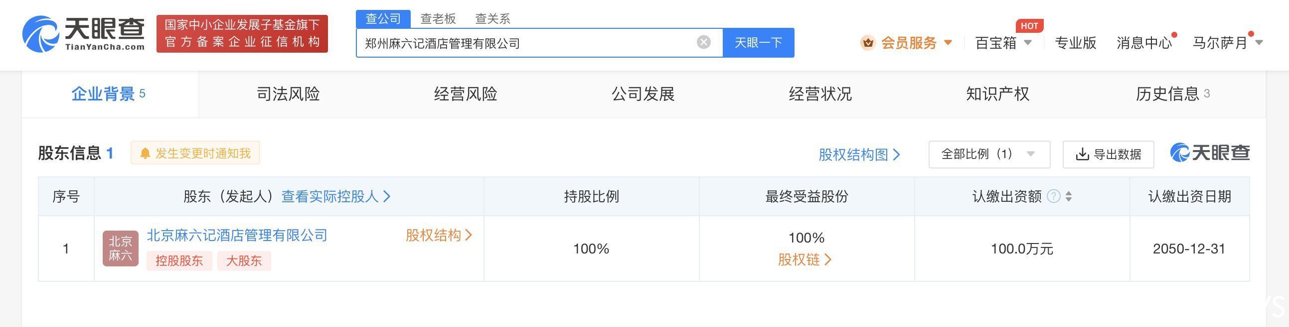Click the 序号 column header

click(66, 196)
